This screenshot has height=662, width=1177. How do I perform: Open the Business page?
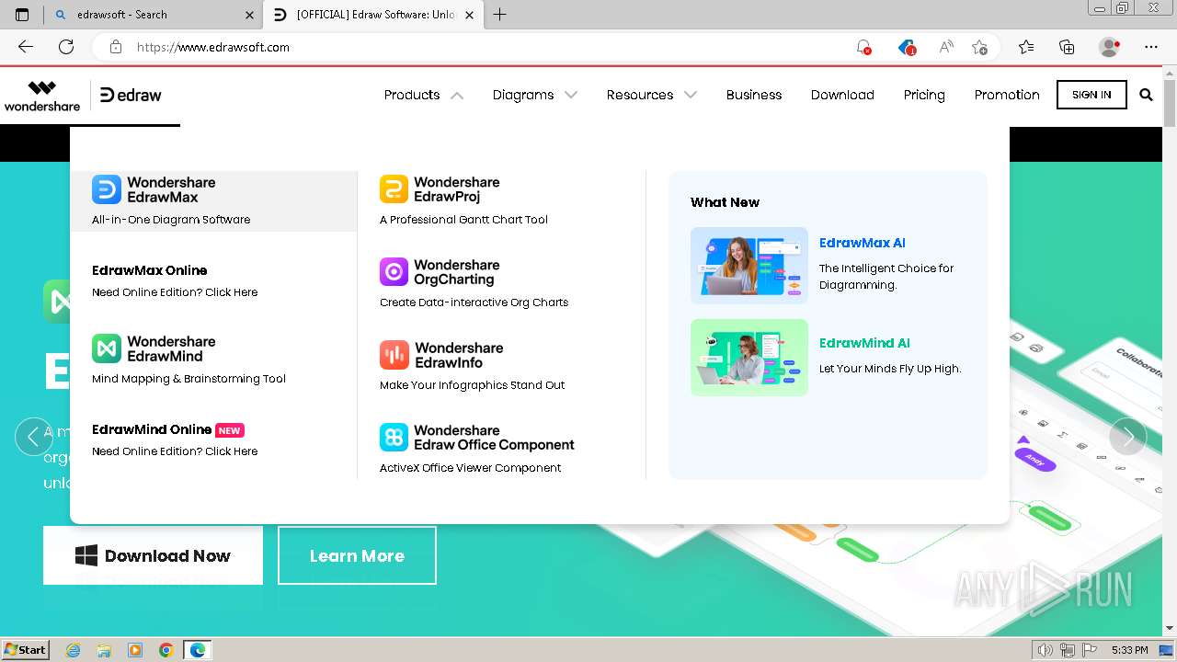[754, 95]
